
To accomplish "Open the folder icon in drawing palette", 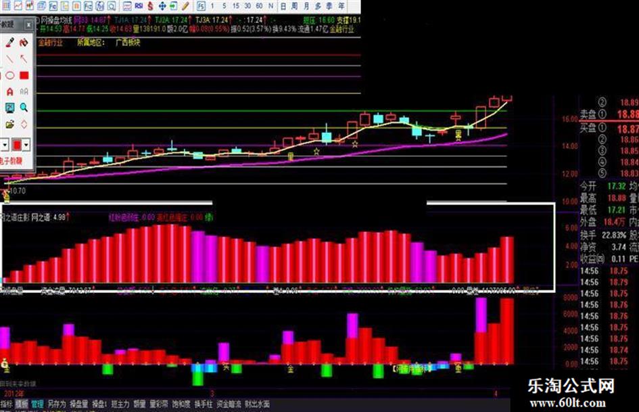I will coord(9,124).
